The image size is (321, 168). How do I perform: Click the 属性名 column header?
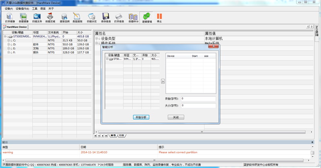149,34
